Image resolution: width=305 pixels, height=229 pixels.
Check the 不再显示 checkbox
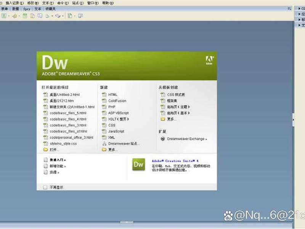click(45, 187)
